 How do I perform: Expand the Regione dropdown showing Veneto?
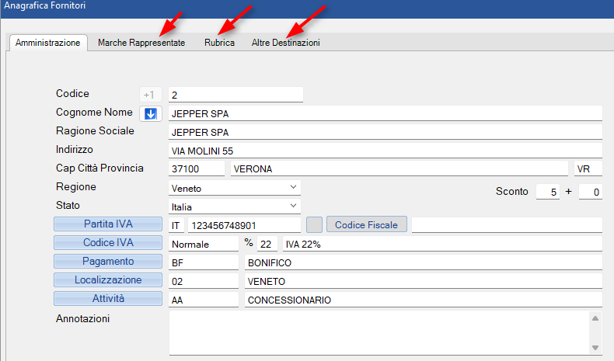[293, 188]
